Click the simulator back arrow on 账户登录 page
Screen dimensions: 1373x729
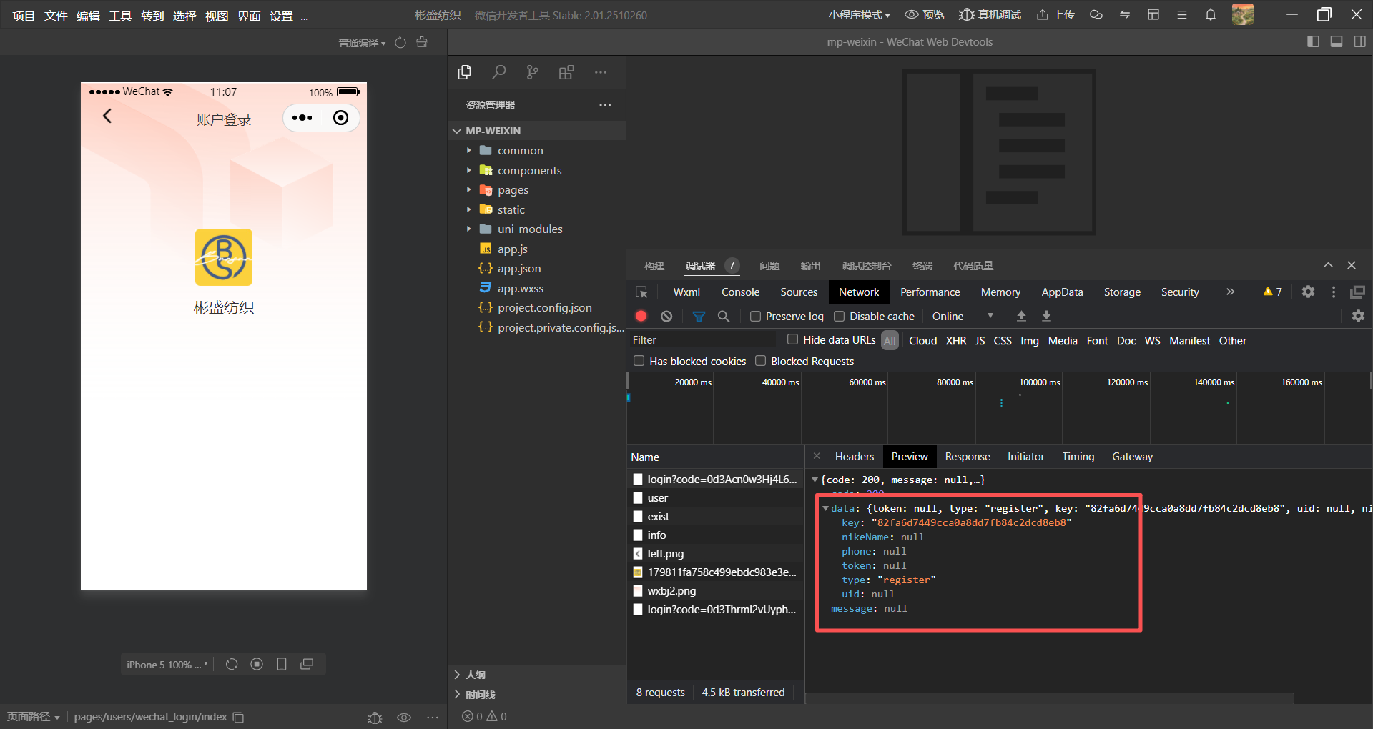[107, 116]
